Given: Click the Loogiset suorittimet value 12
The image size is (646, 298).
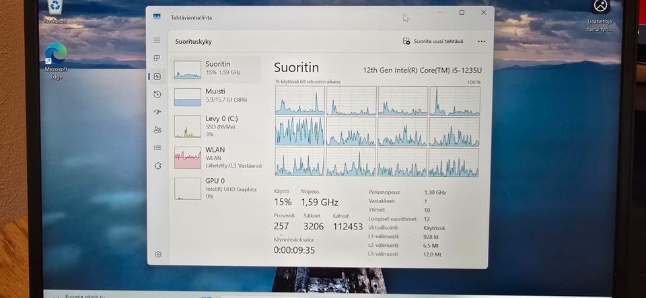Looking at the screenshot, I should tap(427, 219).
